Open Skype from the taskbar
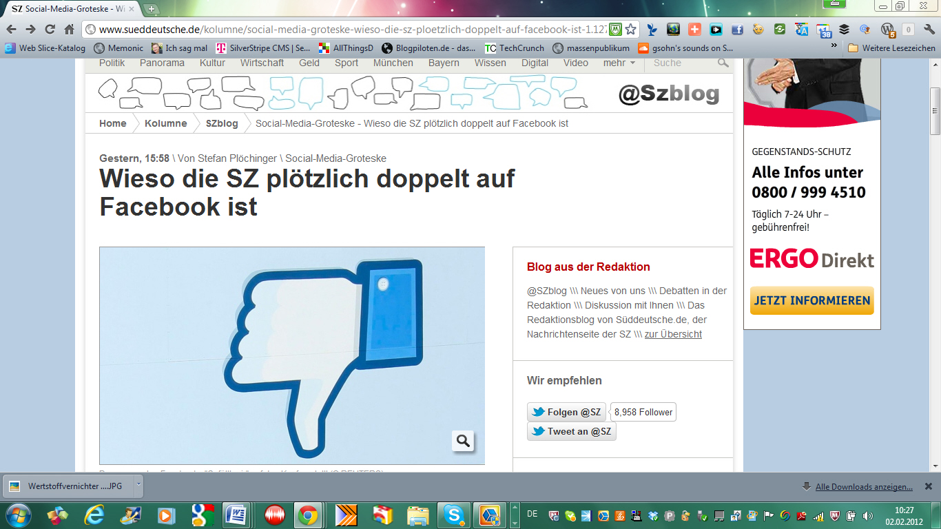 [453, 515]
